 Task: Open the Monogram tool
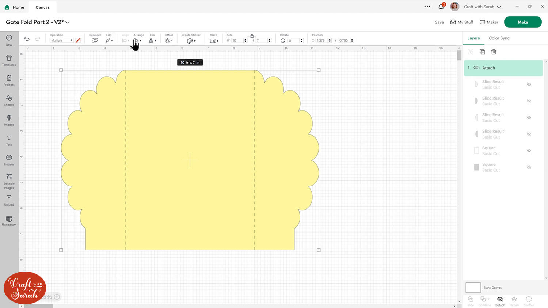point(9,221)
